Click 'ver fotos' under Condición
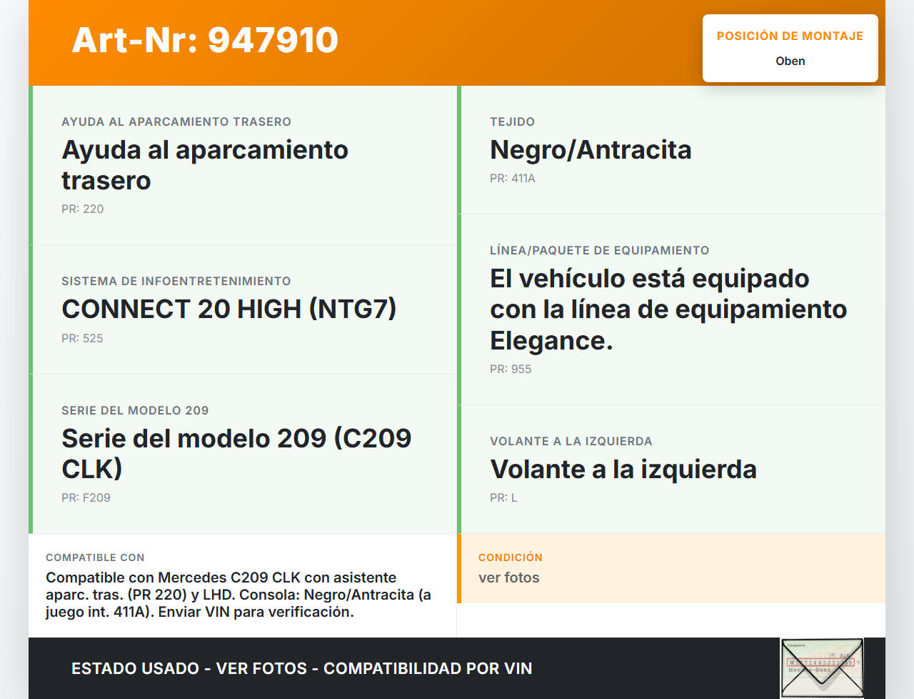This screenshot has width=914, height=699. [509, 578]
